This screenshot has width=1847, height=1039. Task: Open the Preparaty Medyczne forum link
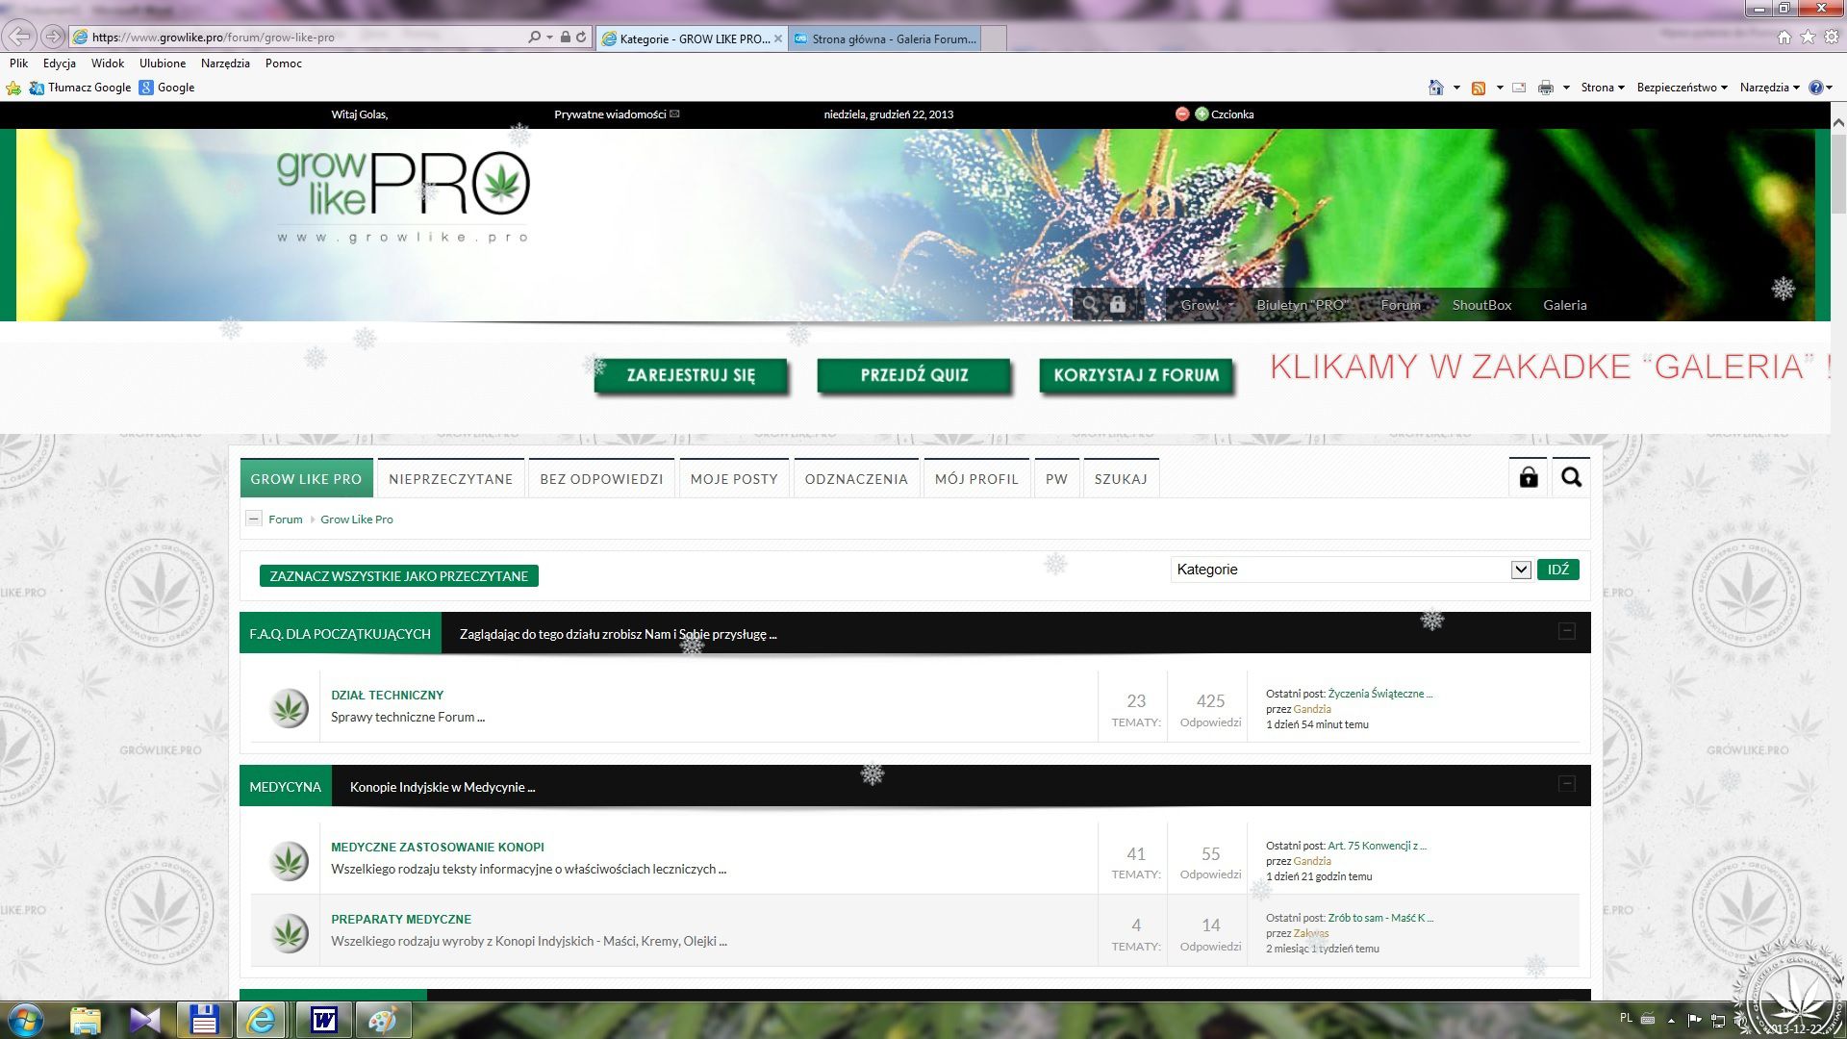pos(401,919)
